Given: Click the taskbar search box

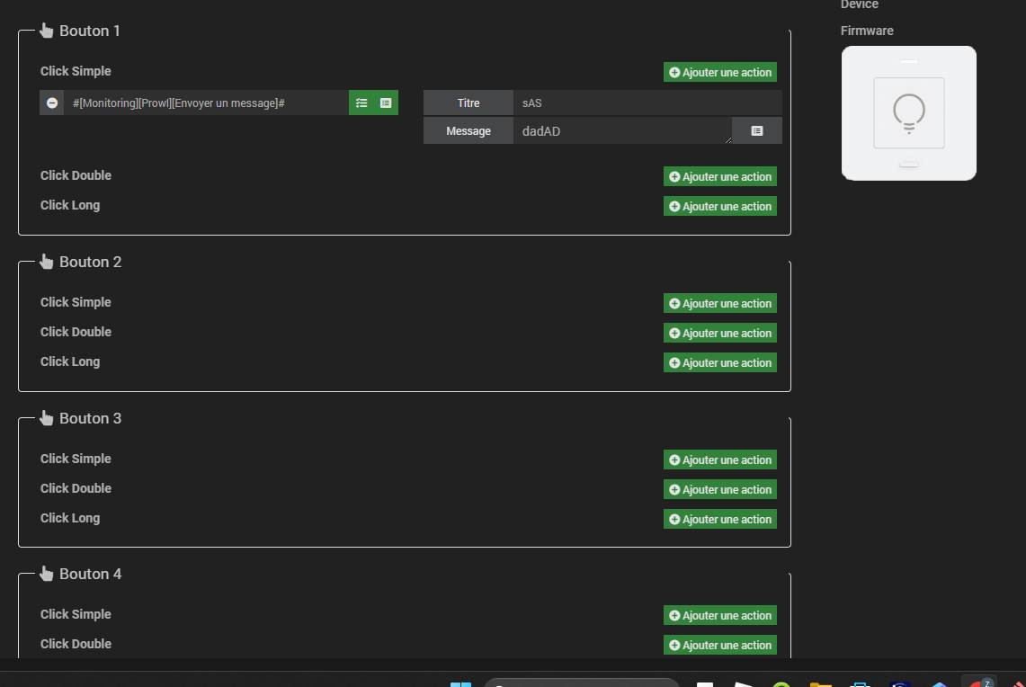Looking at the screenshot, I should click(581, 683).
